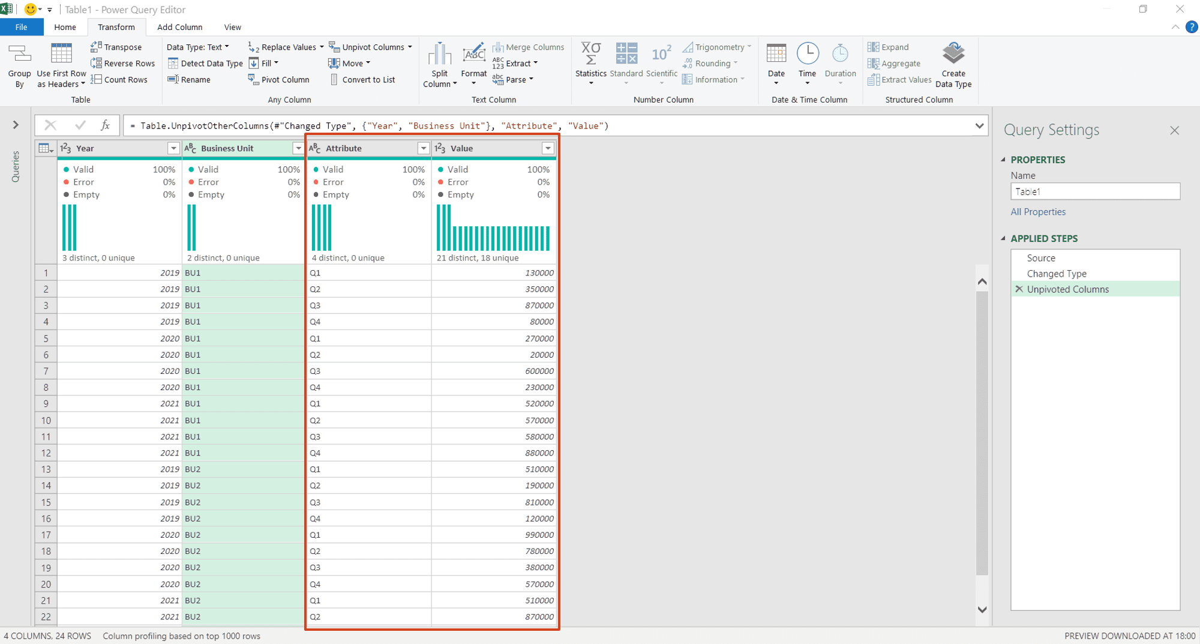Click inside the query Name field
Viewport: 1200px width, 644px height.
click(1094, 191)
